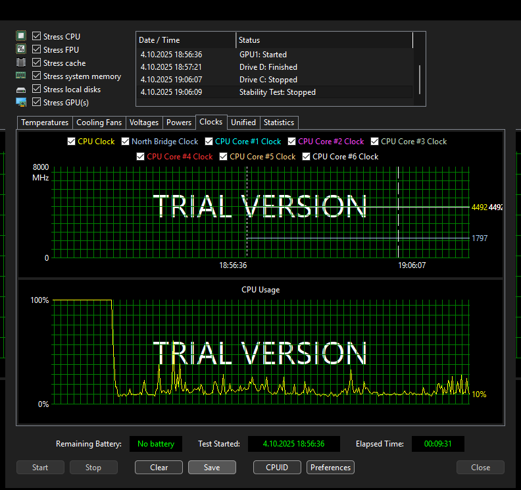Image resolution: width=521 pixels, height=490 pixels.
Task: Click the Status column header
Action: pyautogui.click(x=324, y=40)
